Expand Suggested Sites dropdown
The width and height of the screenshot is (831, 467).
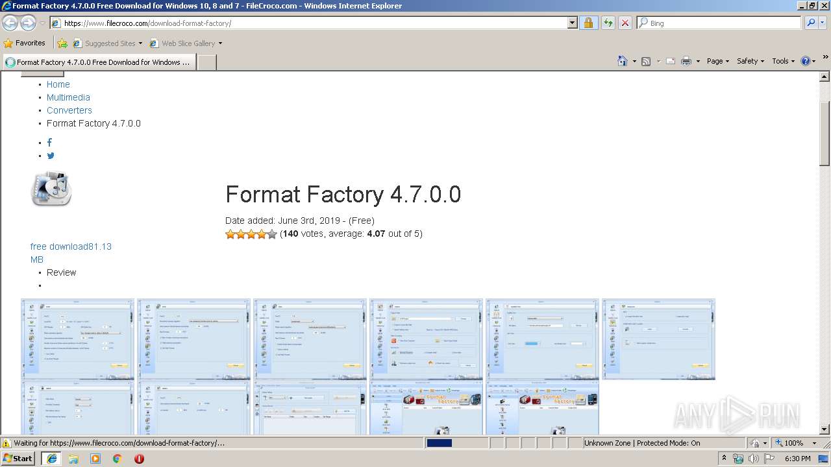[140, 43]
